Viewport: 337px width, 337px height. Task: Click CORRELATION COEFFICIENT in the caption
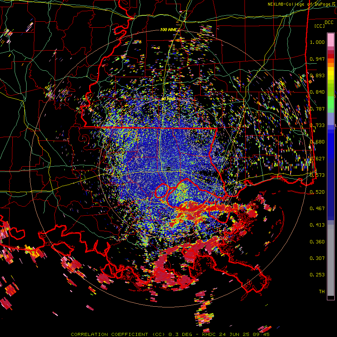(x=109, y=334)
